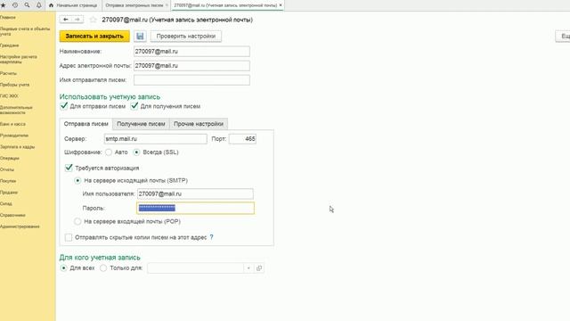The height and width of the screenshot is (321, 570).
Task: Open the Банк и касса section
Action: [12, 124]
